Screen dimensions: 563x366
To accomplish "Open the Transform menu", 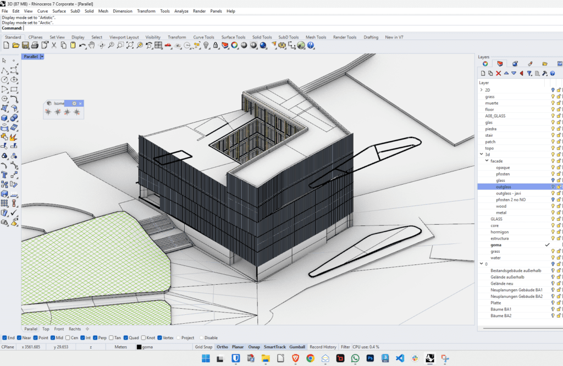I will pyautogui.click(x=145, y=11).
